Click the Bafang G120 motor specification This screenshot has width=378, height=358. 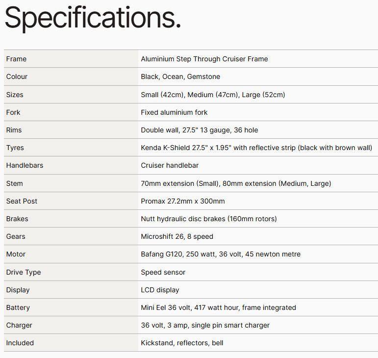[x=221, y=254]
